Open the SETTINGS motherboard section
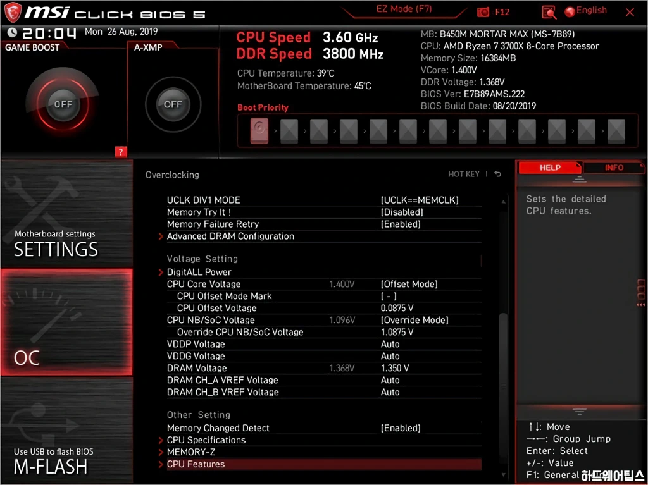 pos(66,214)
